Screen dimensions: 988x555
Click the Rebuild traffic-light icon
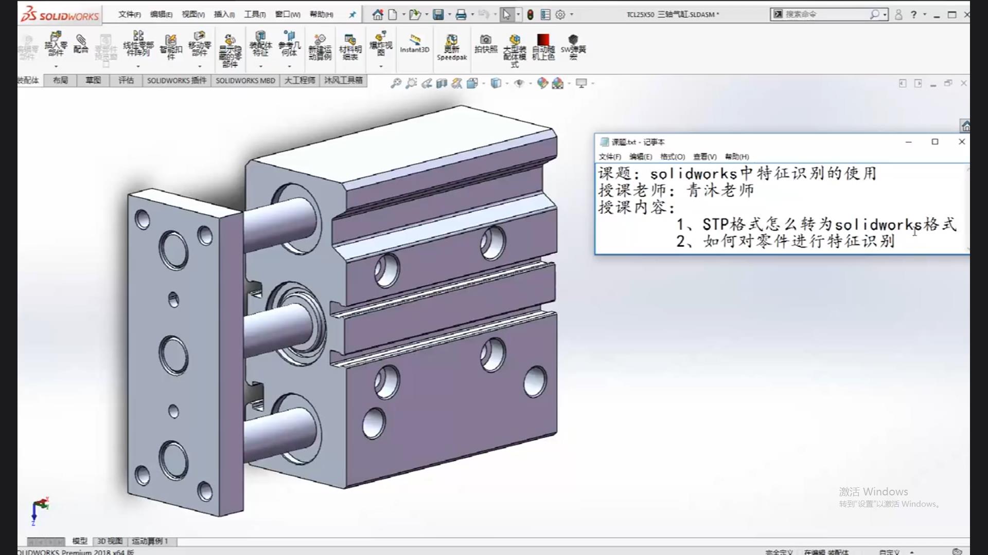531,14
